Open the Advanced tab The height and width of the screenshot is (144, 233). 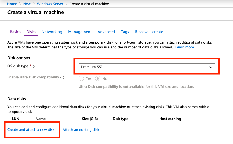point(106,32)
